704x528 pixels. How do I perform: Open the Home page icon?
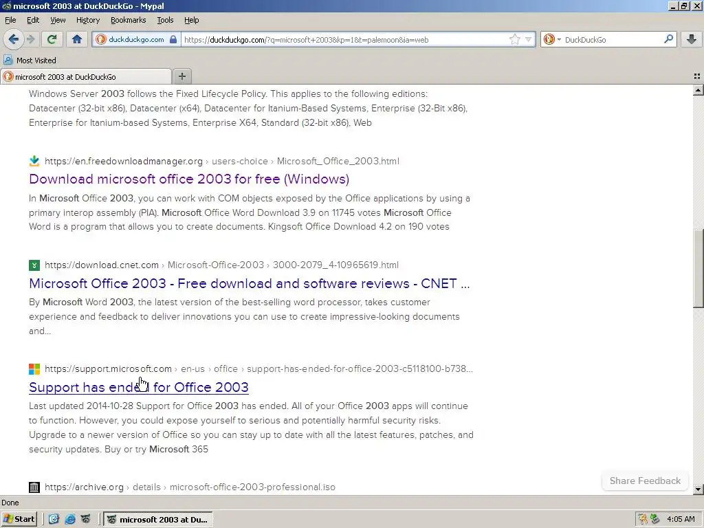click(77, 39)
